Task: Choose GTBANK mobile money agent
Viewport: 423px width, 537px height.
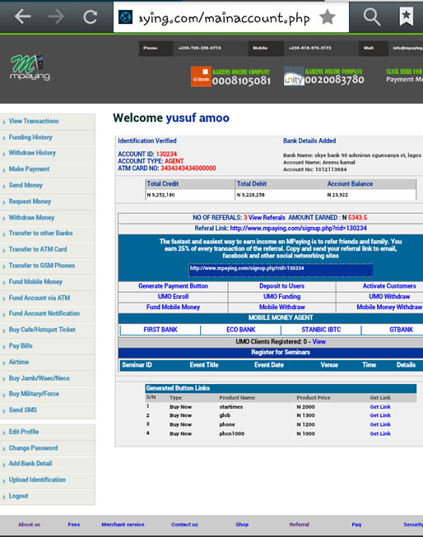Action: [x=401, y=330]
